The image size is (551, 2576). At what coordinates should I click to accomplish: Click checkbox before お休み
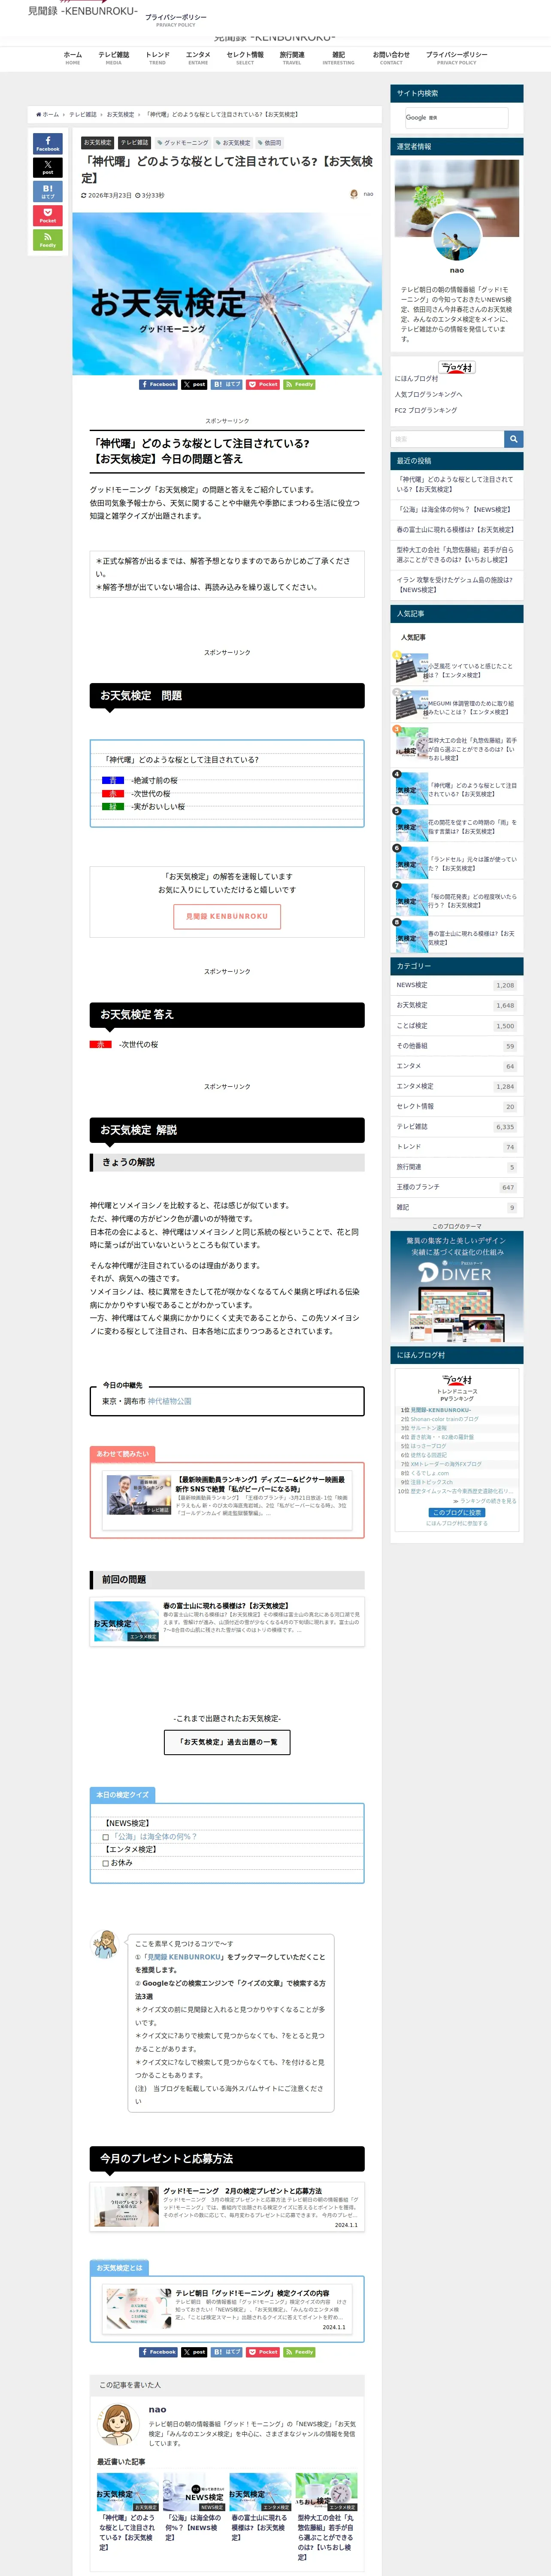point(106,1863)
